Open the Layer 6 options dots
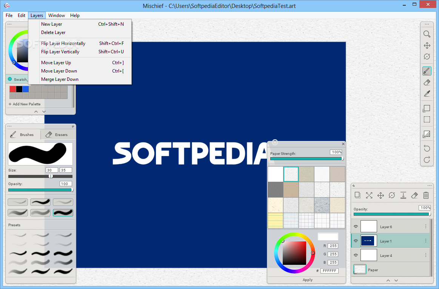 426,227
